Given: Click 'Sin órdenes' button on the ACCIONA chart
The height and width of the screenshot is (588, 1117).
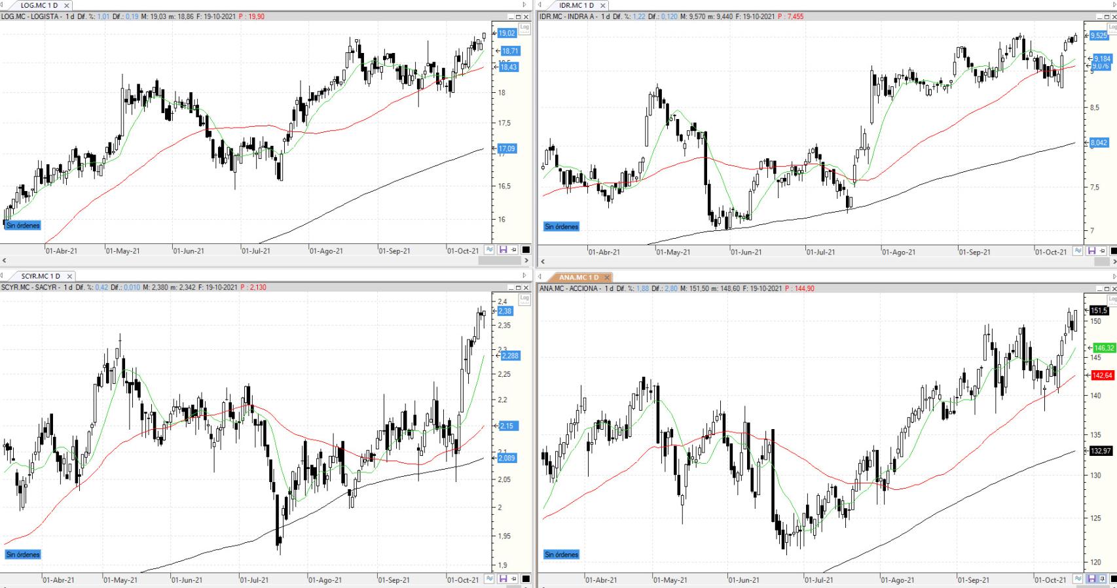Looking at the screenshot, I should pos(561,554).
